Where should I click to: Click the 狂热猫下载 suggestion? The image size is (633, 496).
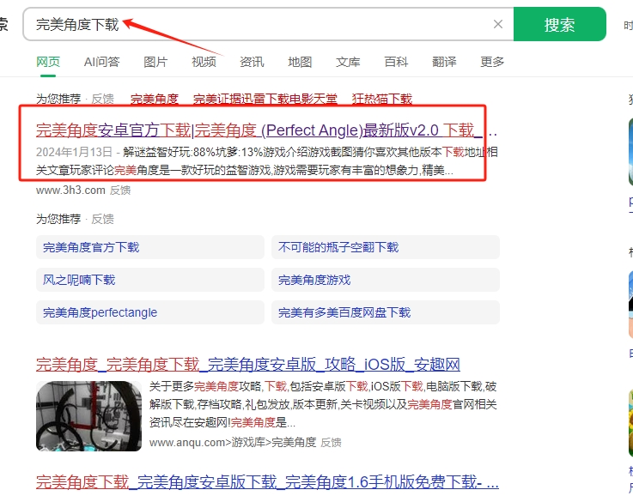coord(382,99)
